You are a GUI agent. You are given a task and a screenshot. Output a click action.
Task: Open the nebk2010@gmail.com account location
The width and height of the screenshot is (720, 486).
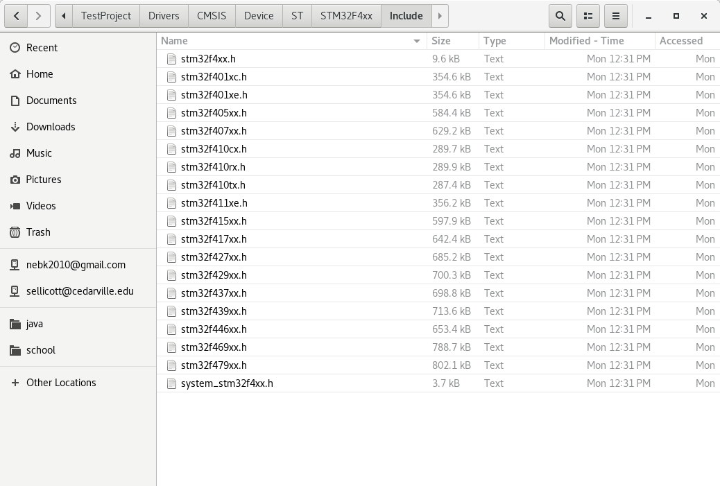[78, 265]
